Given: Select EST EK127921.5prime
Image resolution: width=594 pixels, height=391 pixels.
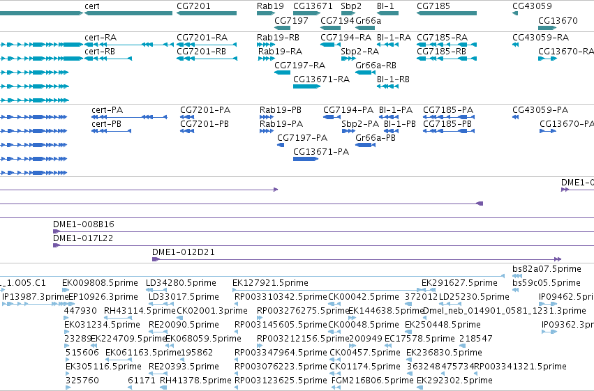Looking at the screenshot, I should click(x=271, y=283).
